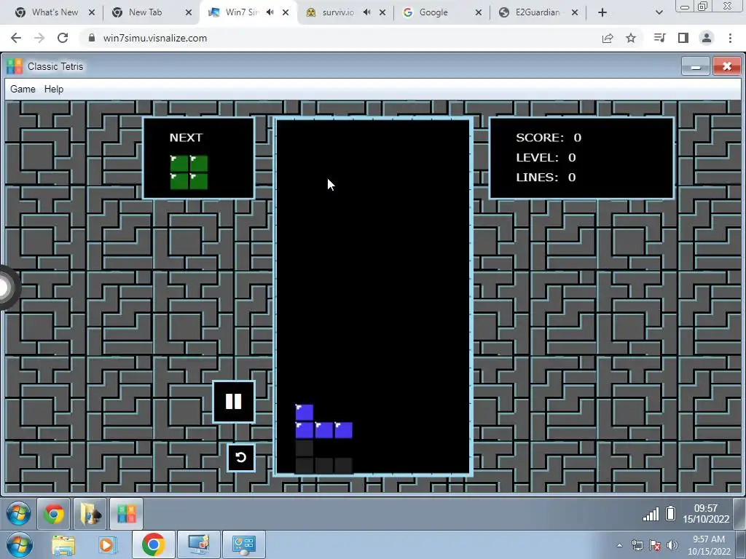This screenshot has height=559, width=746.
Task: Open the host volume speaker icon
Action: [x=672, y=545]
